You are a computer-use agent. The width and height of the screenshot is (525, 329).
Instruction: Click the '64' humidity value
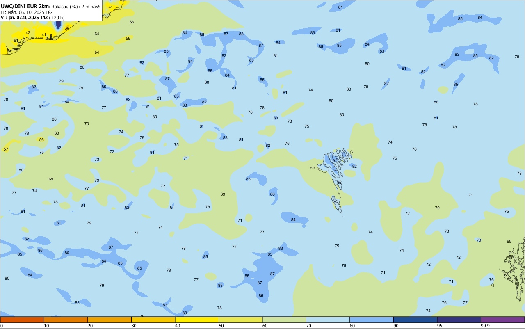[x=97, y=34]
